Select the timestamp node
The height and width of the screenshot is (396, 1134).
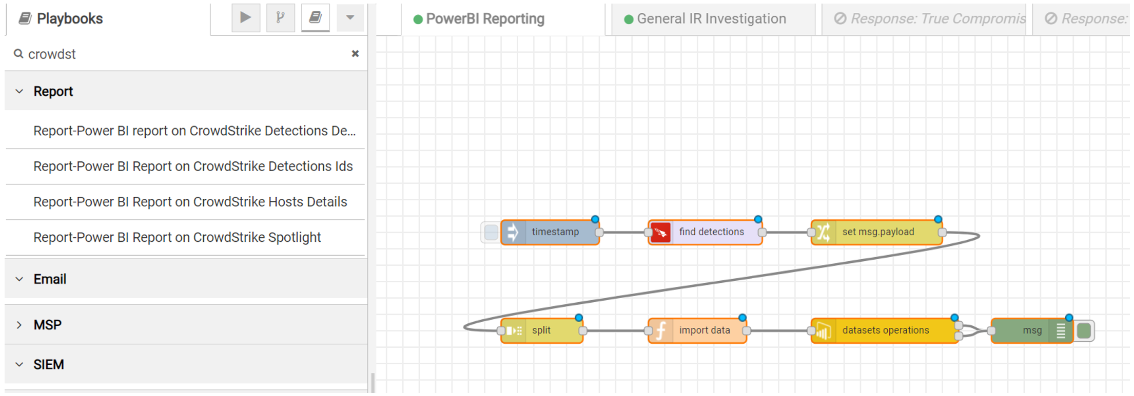pyautogui.click(x=550, y=232)
